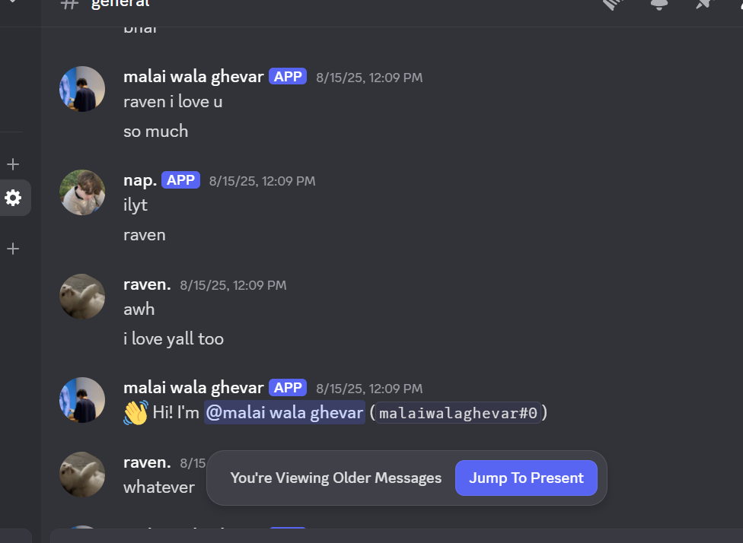Click the malaiwalaghevar#0 code tag
Viewport: 743px width, 543px height.
point(459,413)
